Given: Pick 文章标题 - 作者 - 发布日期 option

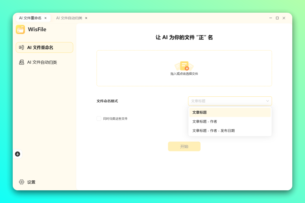Looking at the screenshot, I should coord(213,131).
